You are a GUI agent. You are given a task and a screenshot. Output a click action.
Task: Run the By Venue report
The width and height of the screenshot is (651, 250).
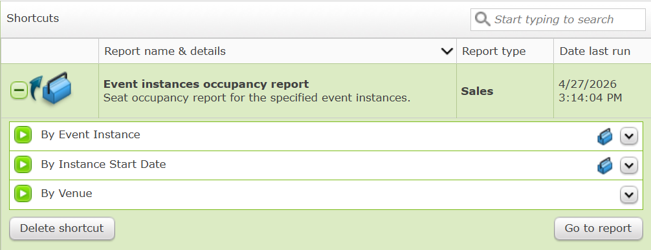23,194
